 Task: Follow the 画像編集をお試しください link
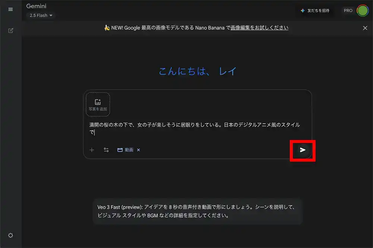click(259, 28)
